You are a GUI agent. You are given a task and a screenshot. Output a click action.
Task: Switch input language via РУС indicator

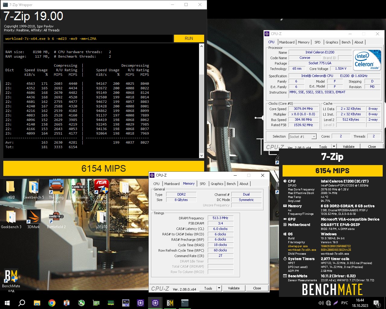point(344,303)
